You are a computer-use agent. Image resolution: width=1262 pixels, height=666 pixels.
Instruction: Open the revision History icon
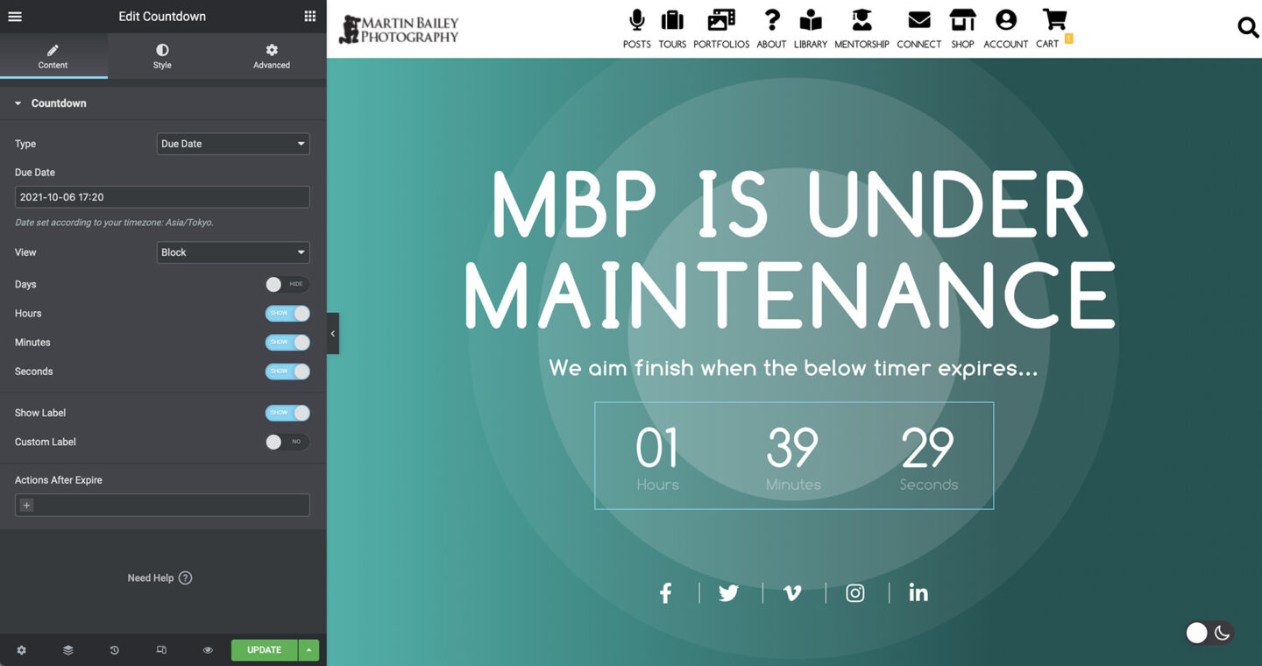point(114,650)
